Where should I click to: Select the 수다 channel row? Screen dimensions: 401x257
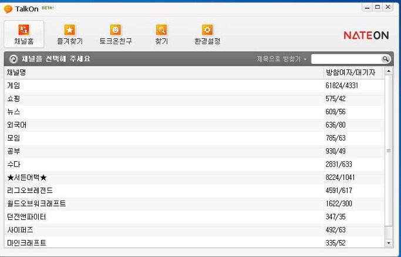(194, 164)
